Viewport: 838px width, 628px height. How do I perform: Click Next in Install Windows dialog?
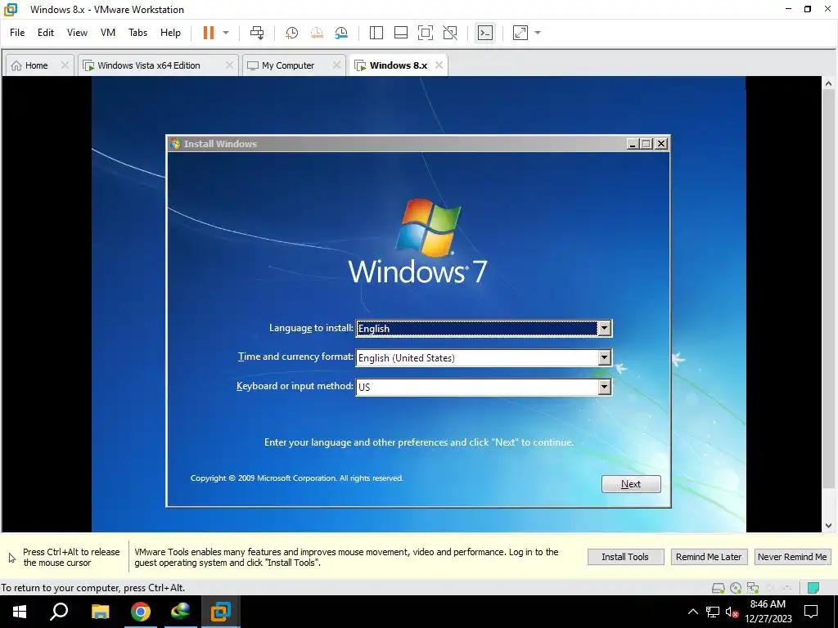pos(631,484)
